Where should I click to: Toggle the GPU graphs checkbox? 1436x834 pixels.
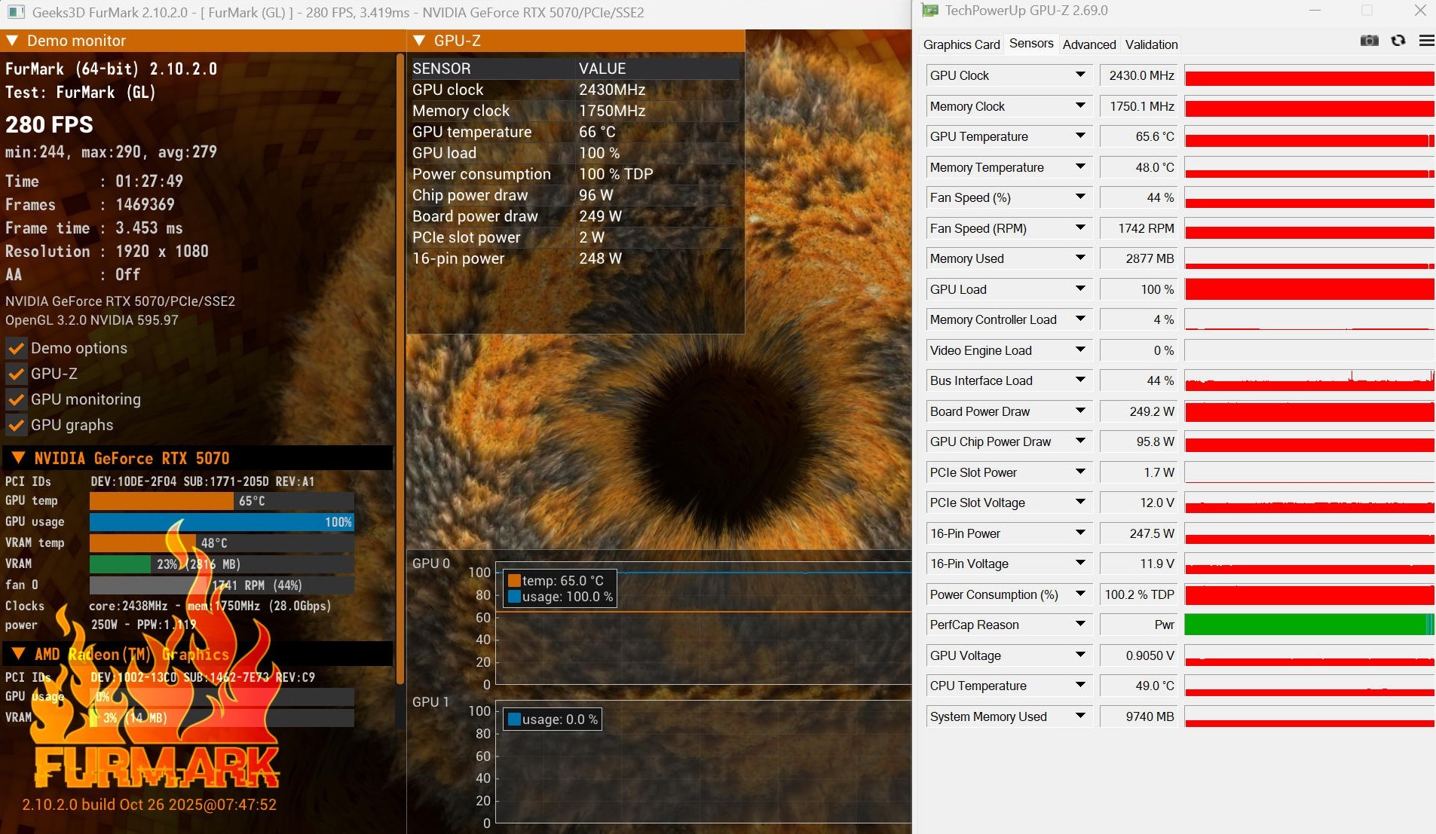pyautogui.click(x=16, y=426)
